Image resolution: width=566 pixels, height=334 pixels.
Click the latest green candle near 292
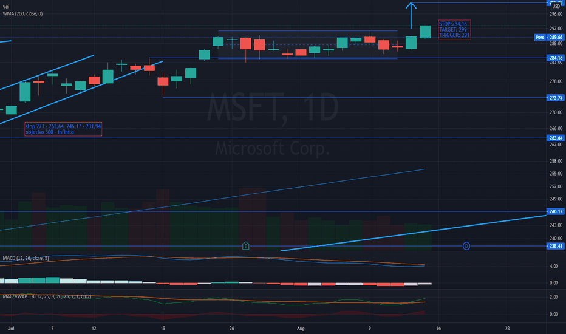[425, 32]
